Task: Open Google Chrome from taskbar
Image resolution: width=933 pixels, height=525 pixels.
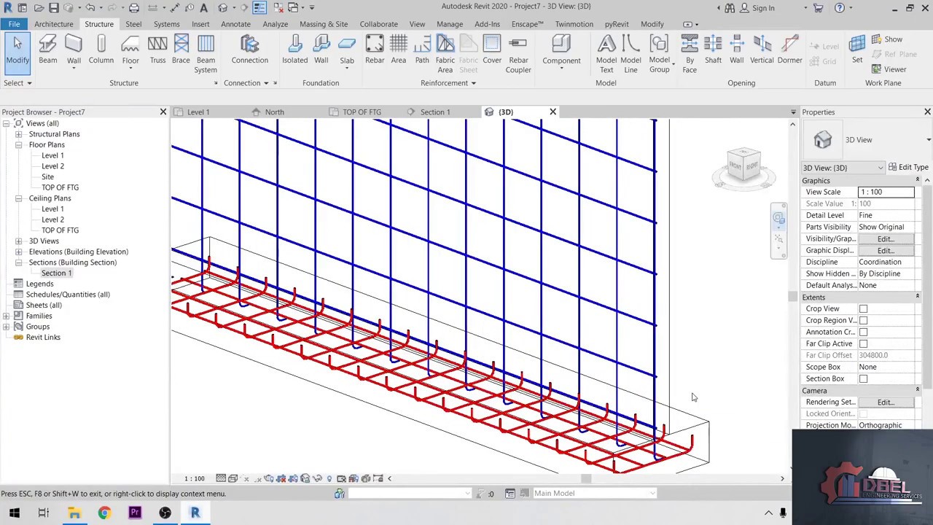Action: (x=104, y=513)
